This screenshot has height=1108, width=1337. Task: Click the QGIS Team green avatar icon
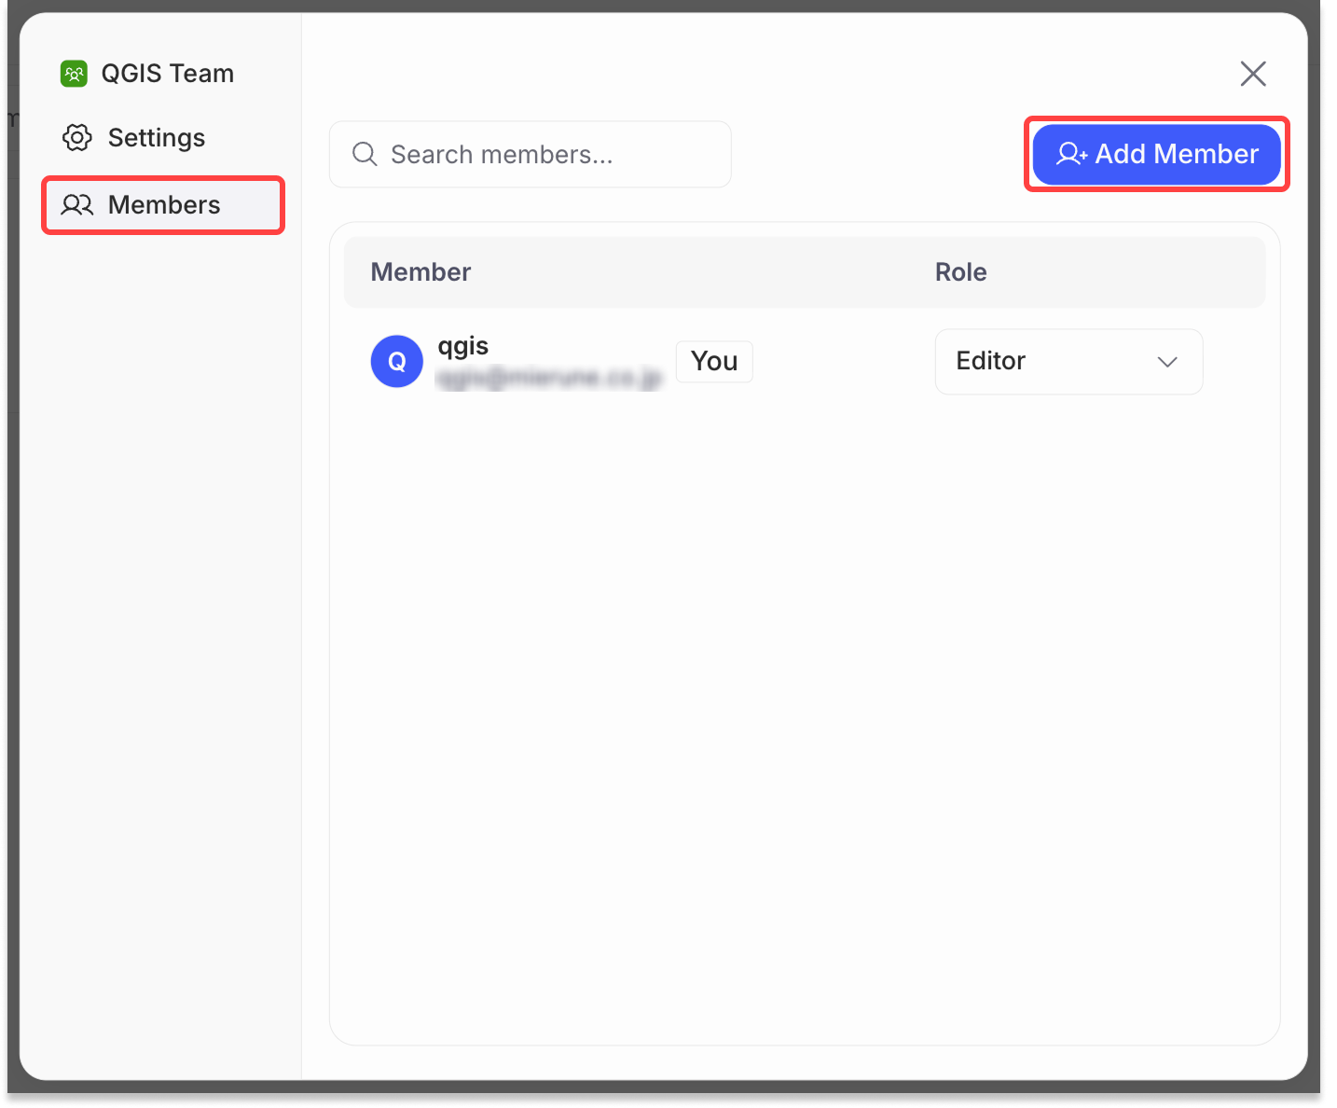pos(74,73)
